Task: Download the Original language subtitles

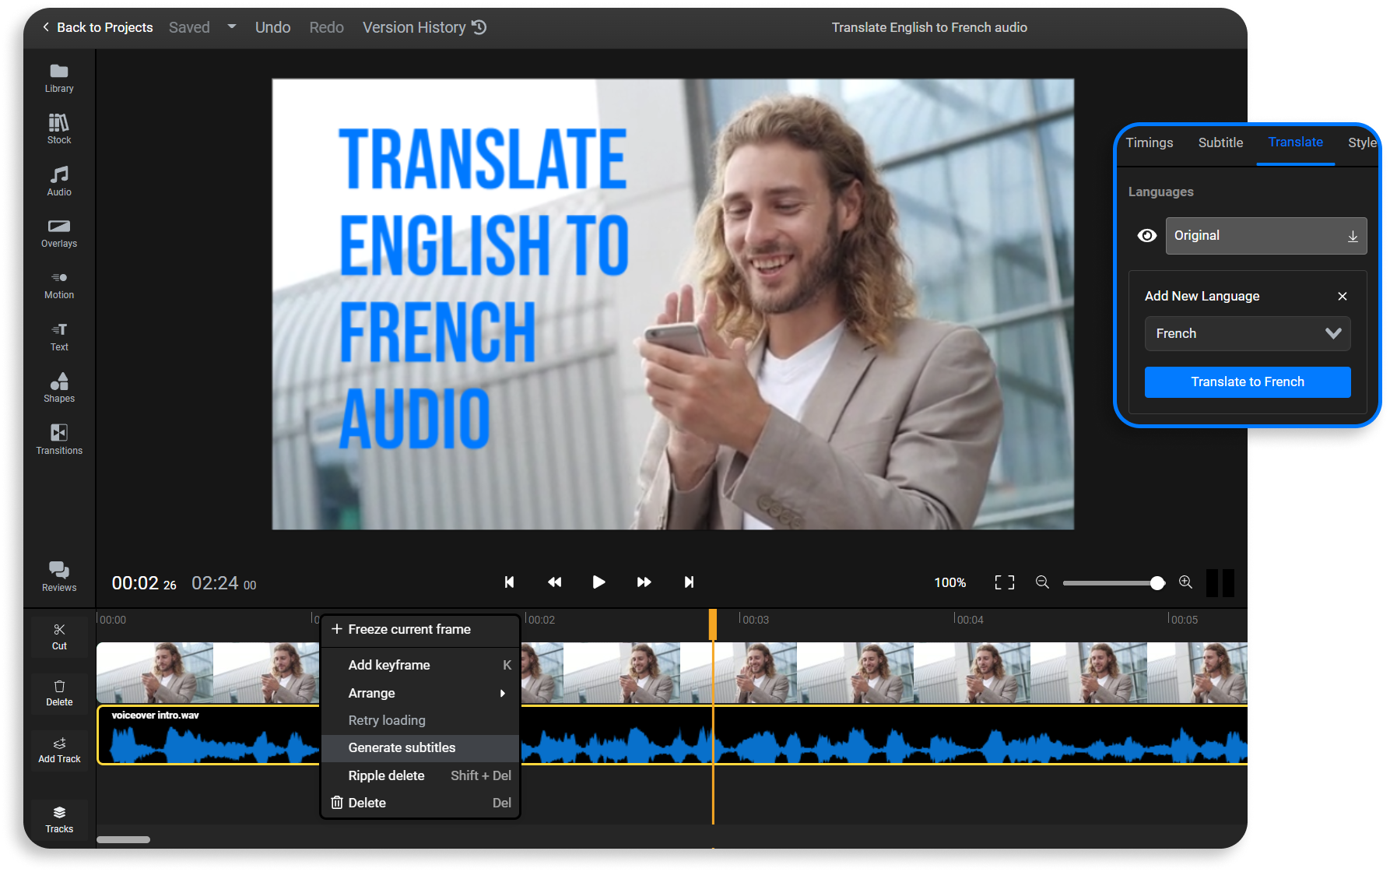Action: click(1353, 236)
